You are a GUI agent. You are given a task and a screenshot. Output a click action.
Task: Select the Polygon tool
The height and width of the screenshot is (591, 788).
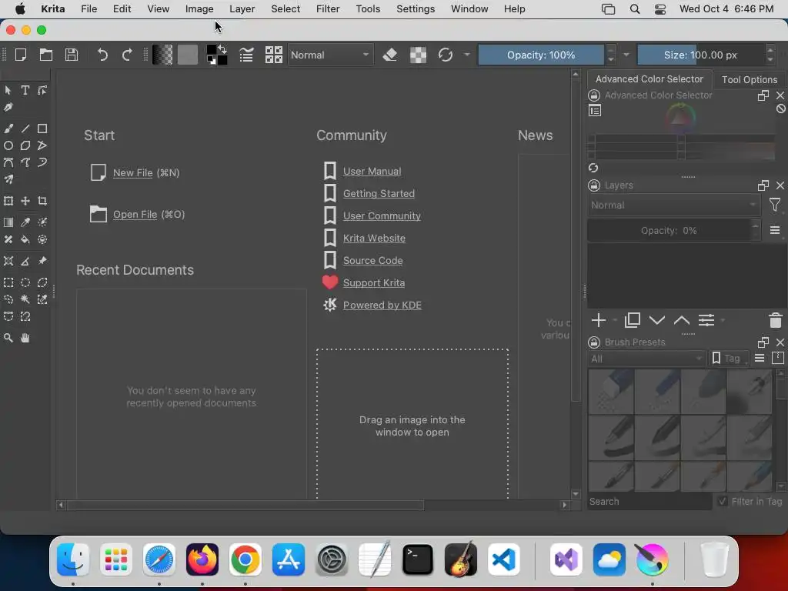pyautogui.click(x=25, y=145)
